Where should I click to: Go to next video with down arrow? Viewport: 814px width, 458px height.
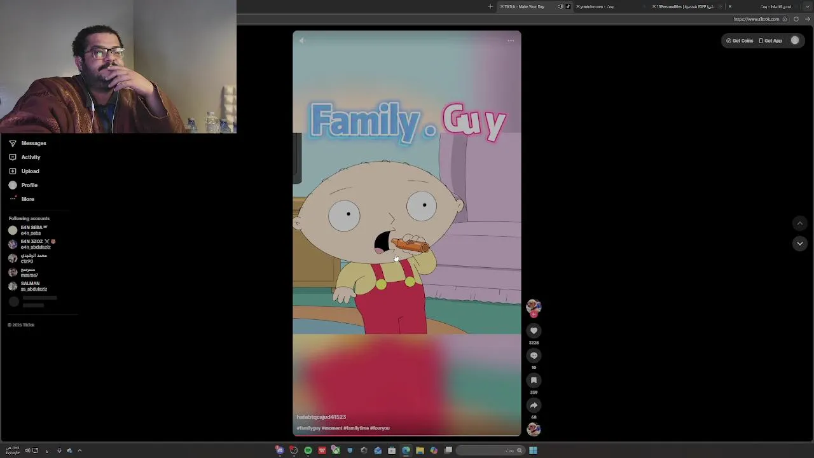[x=800, y=244]
